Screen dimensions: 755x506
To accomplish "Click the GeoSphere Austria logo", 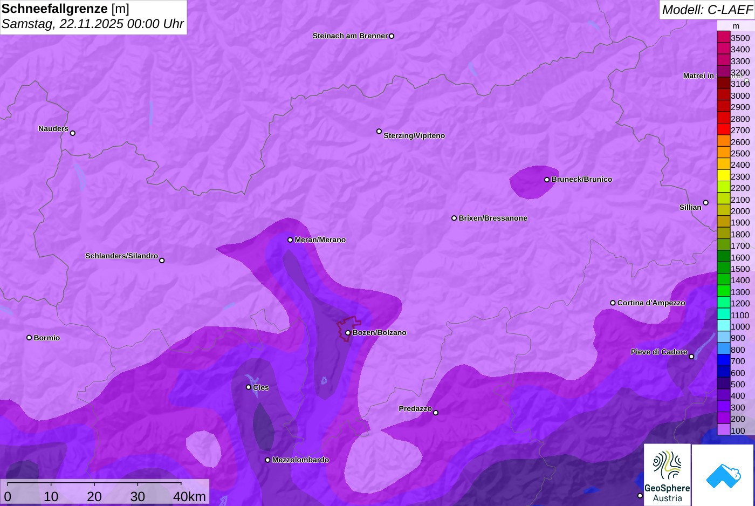I will click(667, 475).
